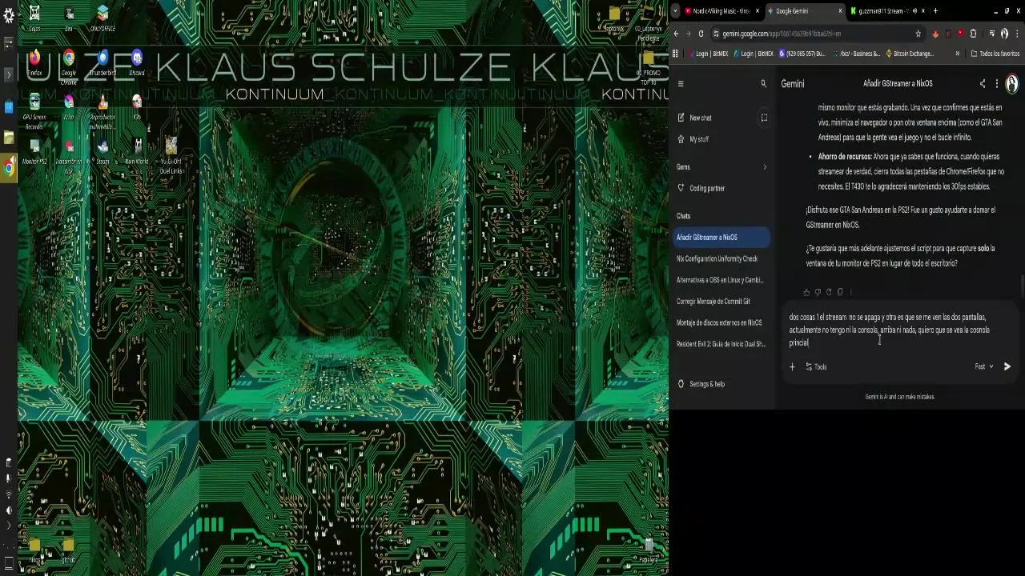Image resolution: width=1025 pixels, height=576 pixels.
Task: Open the Yu-Gi-Oh Duel Links desktop shortcut
Action: pyautogui.click(x=171, y=154)
